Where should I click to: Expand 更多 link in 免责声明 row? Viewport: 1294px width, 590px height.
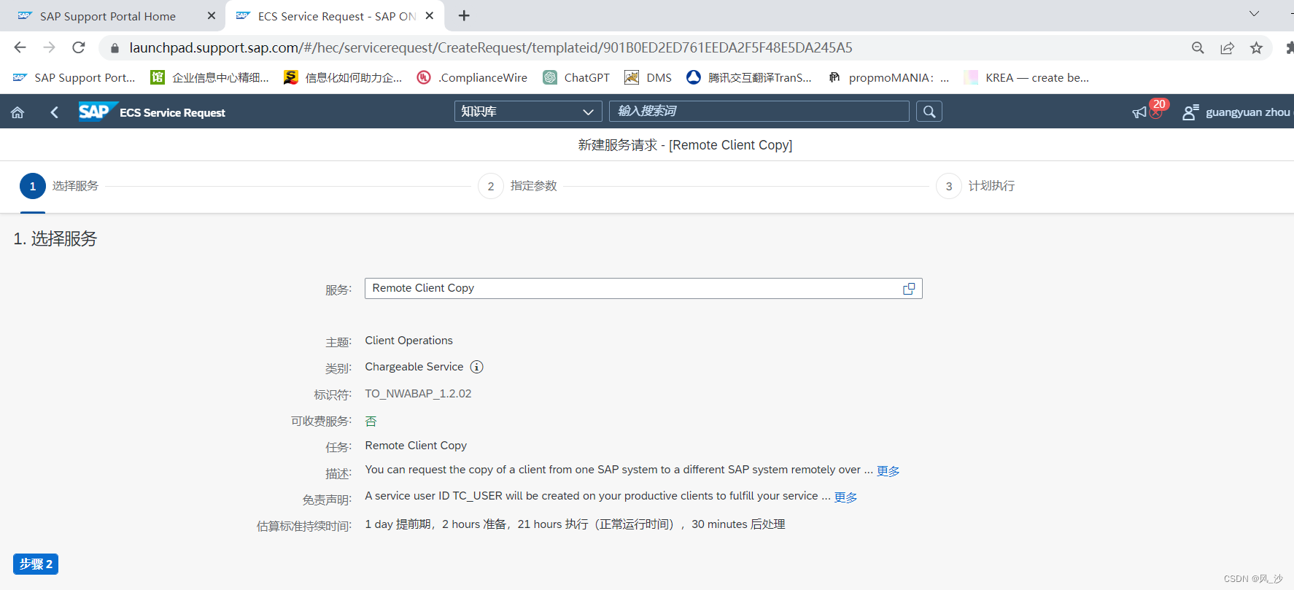[845, 497]
